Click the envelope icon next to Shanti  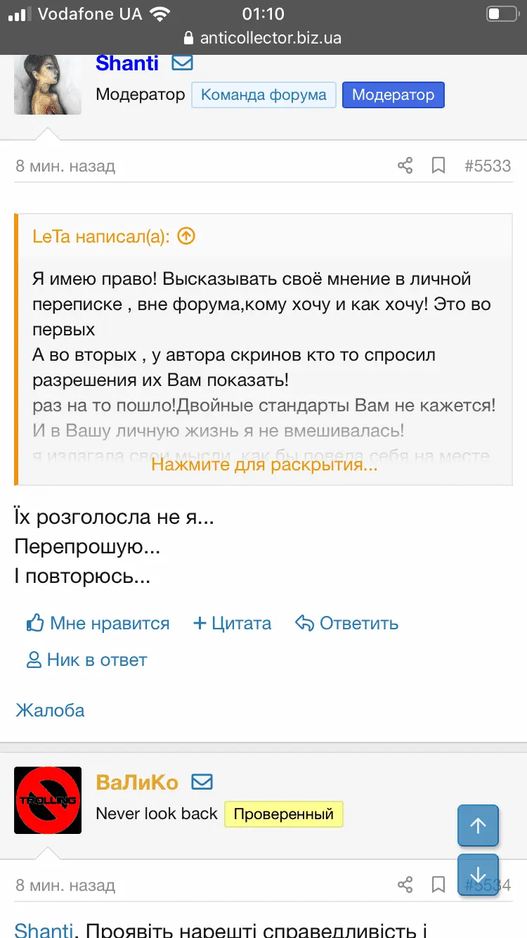[182, 63]
